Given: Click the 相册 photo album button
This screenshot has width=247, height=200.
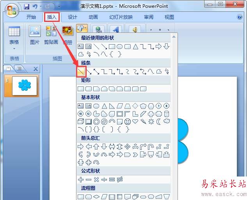Looking at the screenshot, I should (68, 35).
